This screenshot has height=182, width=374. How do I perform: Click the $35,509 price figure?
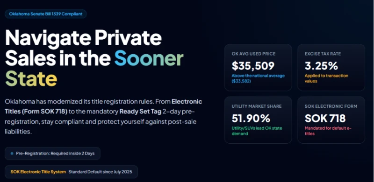click(x=253, y=66)
